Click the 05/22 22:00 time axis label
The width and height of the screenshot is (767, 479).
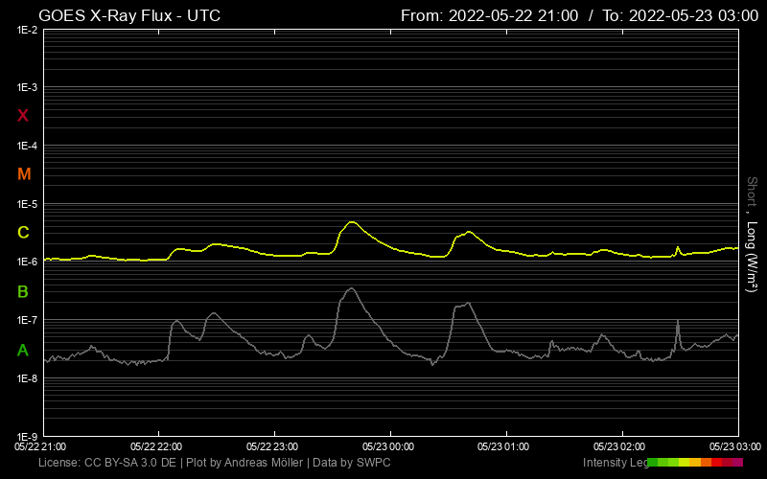[156, 446]
